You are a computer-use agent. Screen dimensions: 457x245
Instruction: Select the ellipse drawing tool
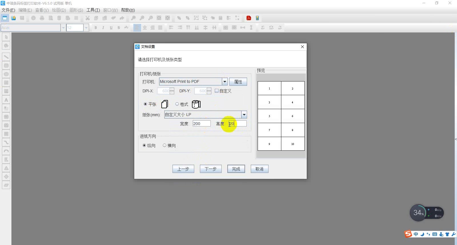(x=6, y=74)
